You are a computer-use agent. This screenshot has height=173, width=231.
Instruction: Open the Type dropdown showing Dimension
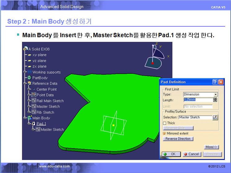216,95
